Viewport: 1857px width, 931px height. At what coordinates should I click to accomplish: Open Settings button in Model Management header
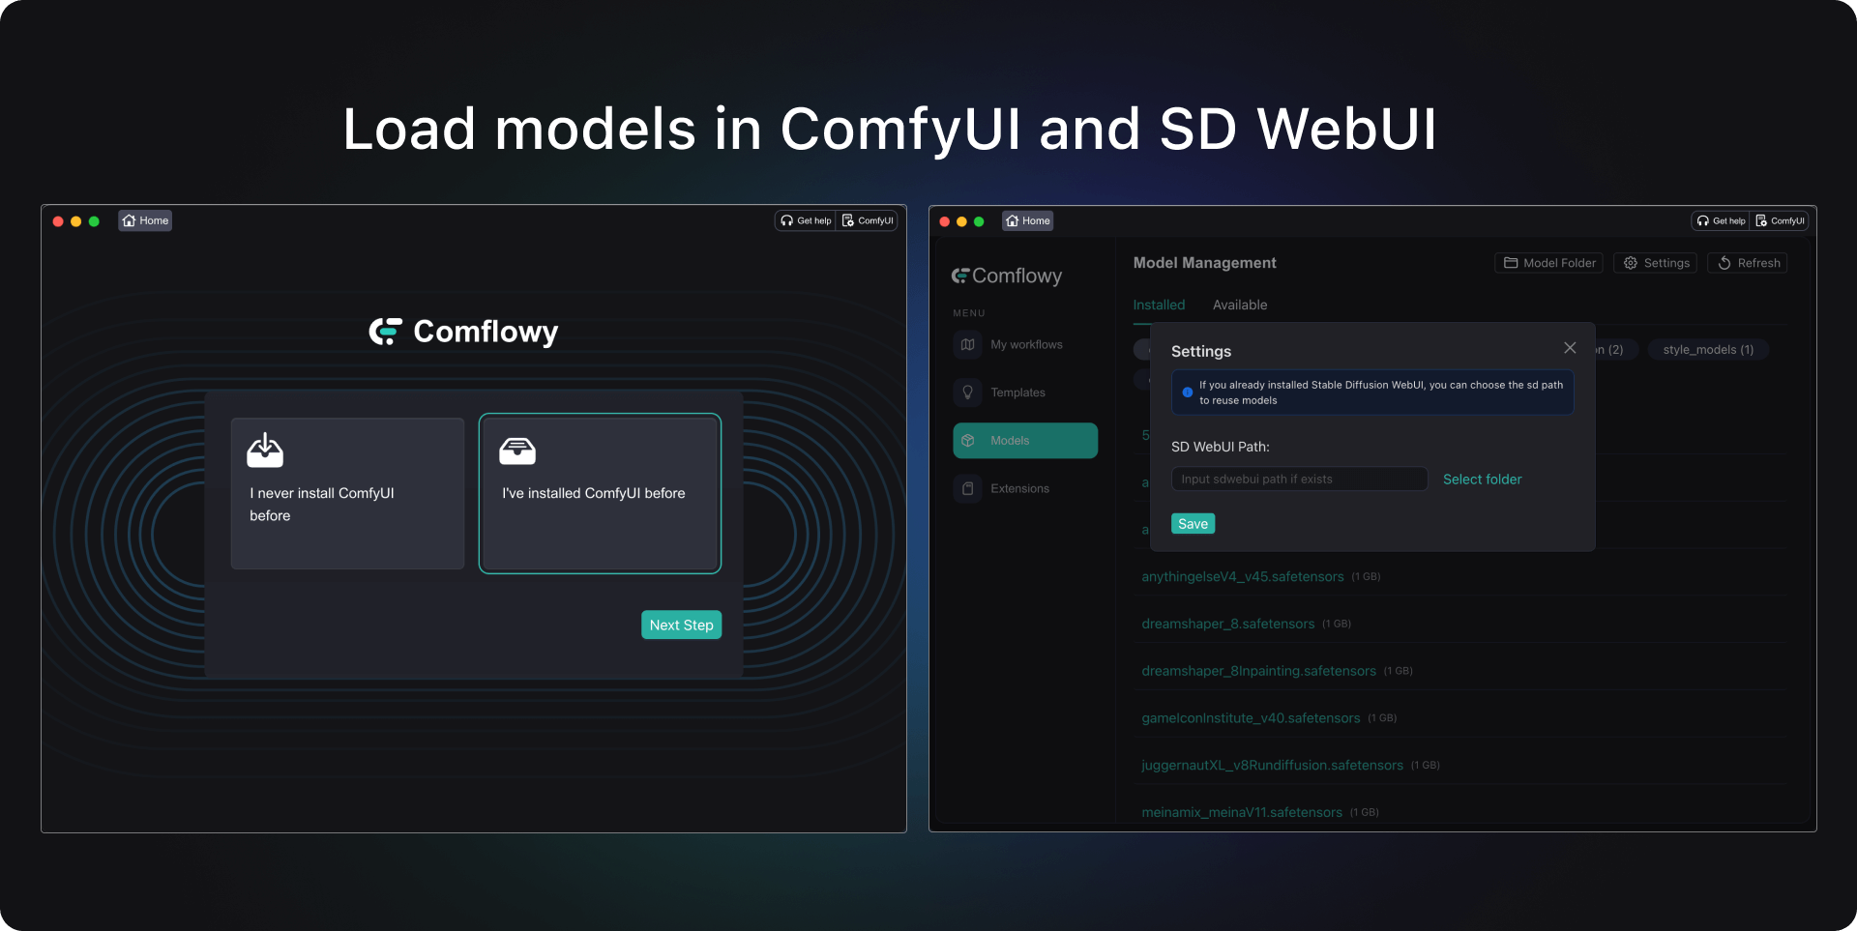[x=1656, y=263]
